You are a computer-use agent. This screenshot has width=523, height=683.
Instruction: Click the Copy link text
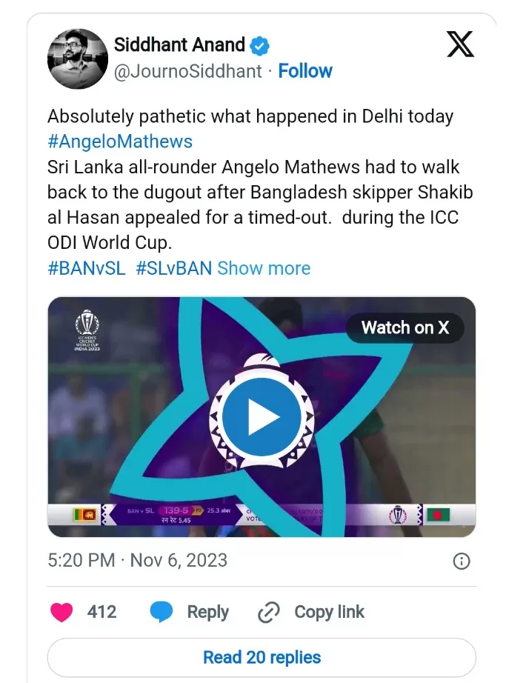[330, 612]
